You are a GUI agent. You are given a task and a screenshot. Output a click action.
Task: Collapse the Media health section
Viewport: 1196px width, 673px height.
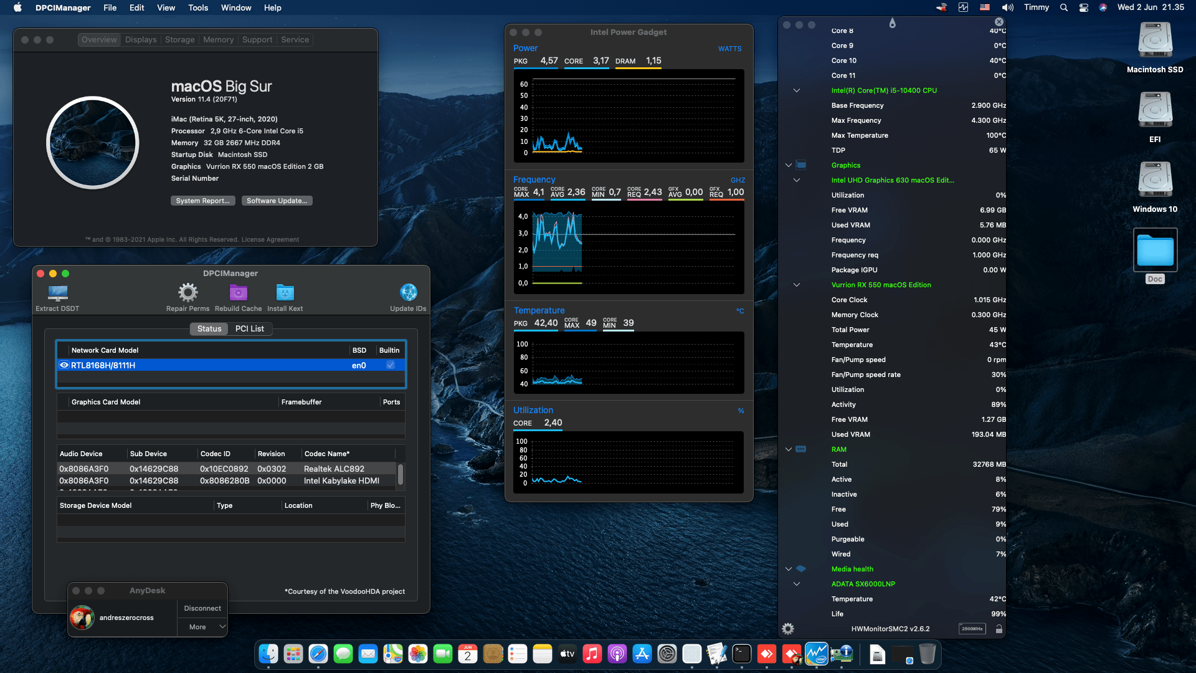pos(789,569)
